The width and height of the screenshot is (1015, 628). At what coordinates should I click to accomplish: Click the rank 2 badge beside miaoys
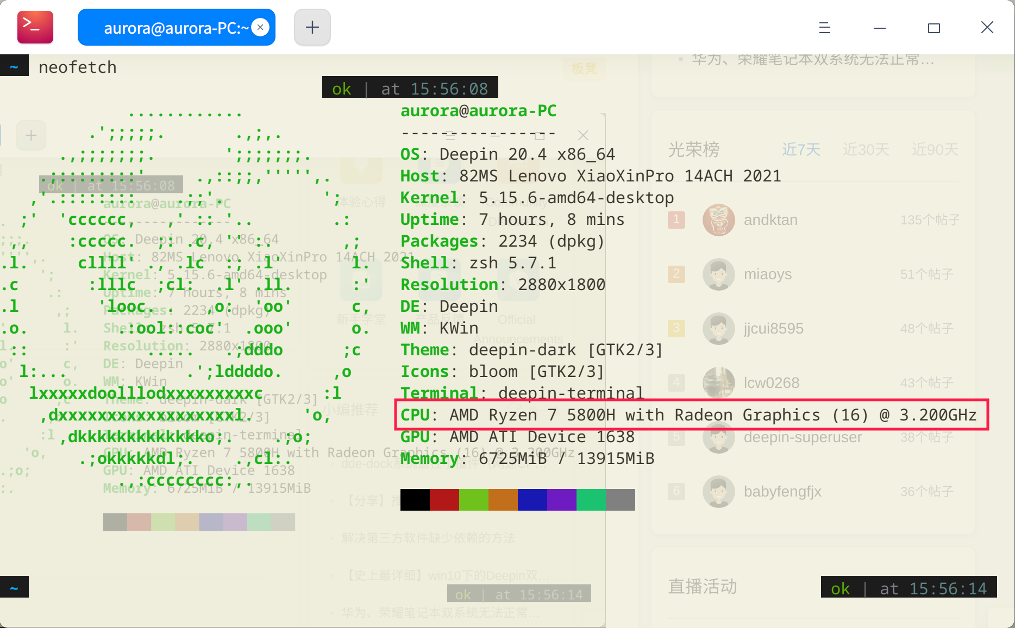point(676,274)
